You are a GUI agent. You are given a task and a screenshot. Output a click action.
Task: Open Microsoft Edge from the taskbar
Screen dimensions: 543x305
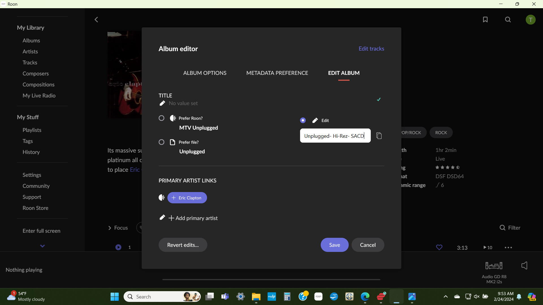coord(365,297)
